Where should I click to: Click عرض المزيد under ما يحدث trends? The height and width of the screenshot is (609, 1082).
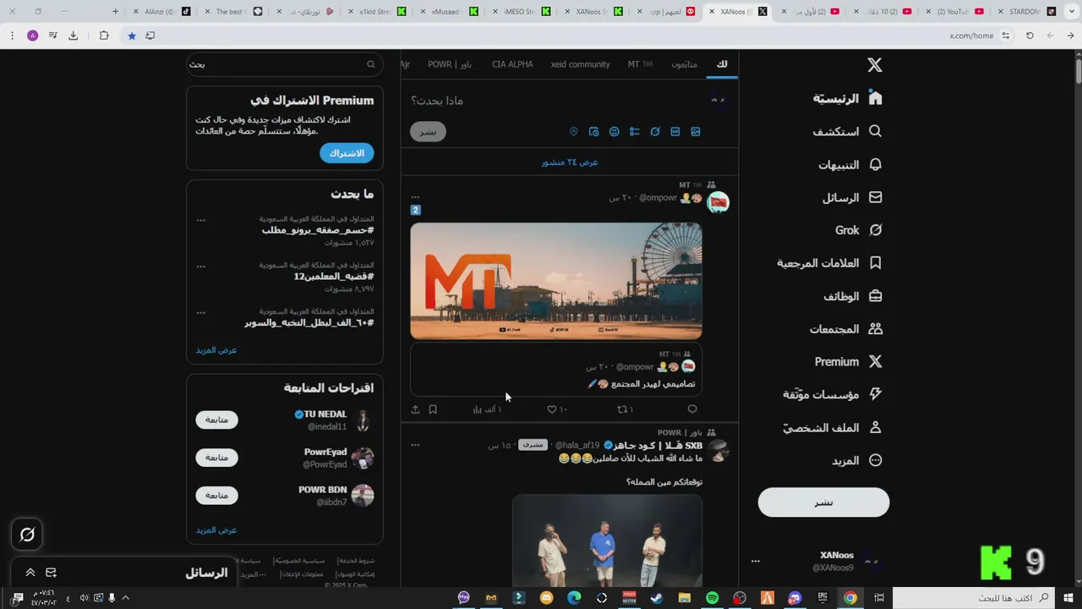[216, 350]
